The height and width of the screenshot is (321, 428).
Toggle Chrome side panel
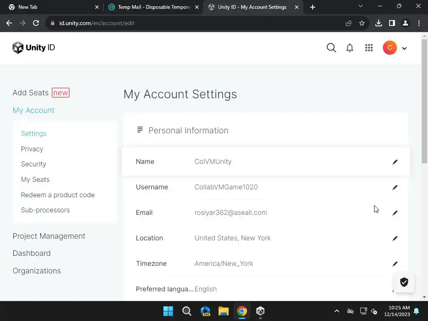(392, 23)
